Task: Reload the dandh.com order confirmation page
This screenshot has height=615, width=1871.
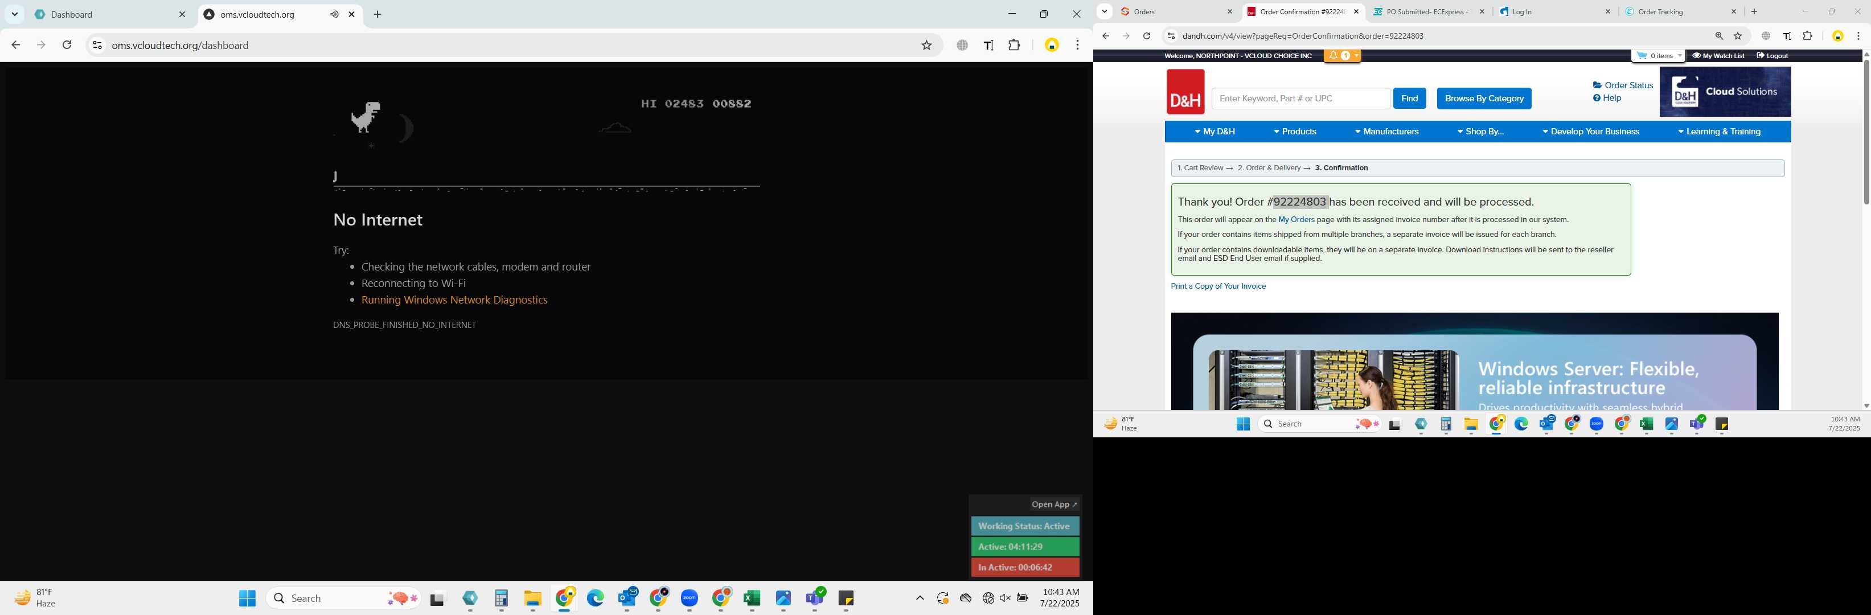Action: 1147,35
